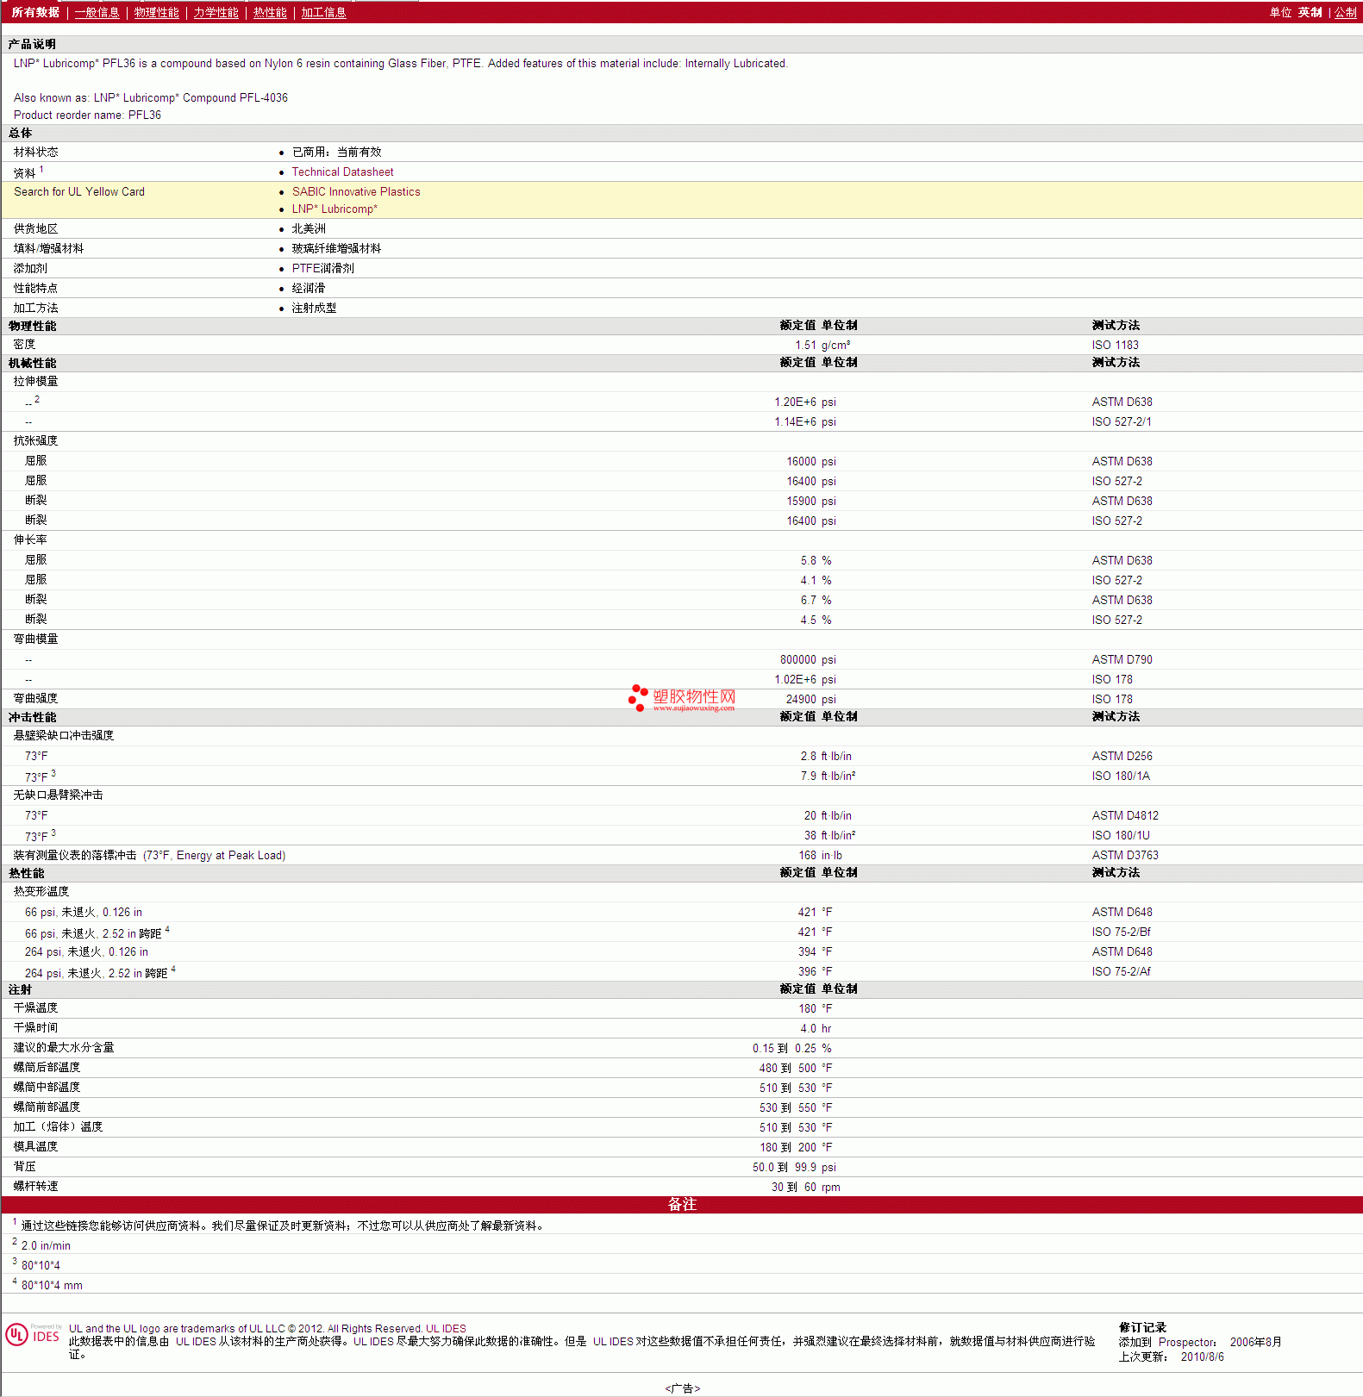
Task: Open SABIC Innovative Plastics link
Action: (356, 192)
